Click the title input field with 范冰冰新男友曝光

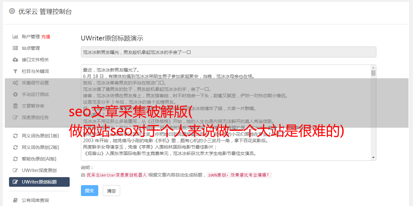click(x=228, y=52)
